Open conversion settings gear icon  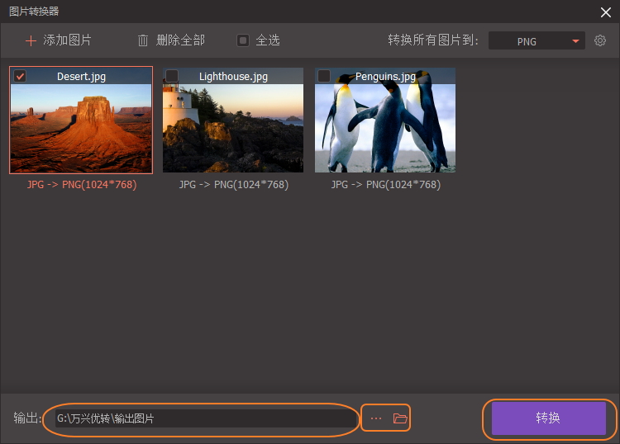[x=600, y=40]
